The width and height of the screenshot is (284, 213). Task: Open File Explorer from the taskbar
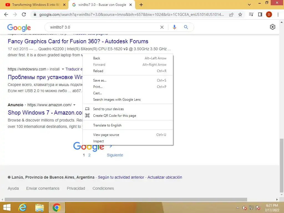click(x=39, y=207)
